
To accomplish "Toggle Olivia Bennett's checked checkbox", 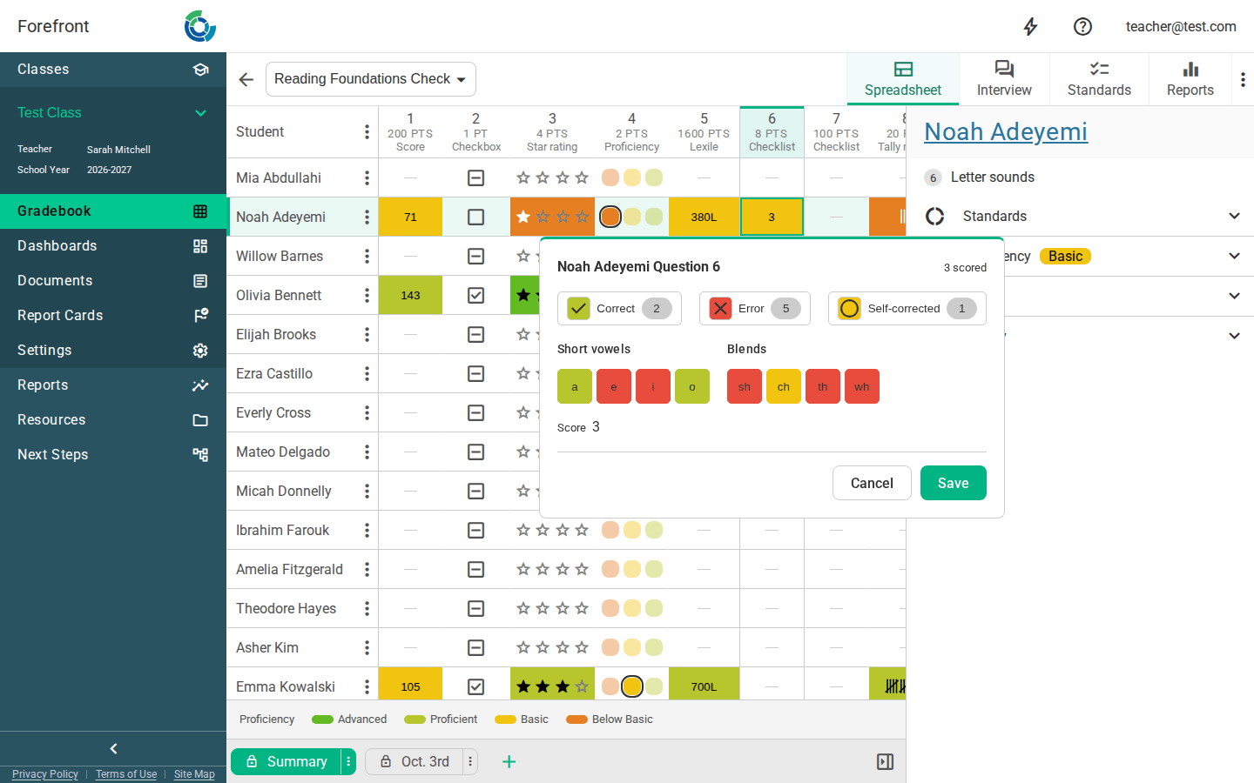I will click(475, 295).
